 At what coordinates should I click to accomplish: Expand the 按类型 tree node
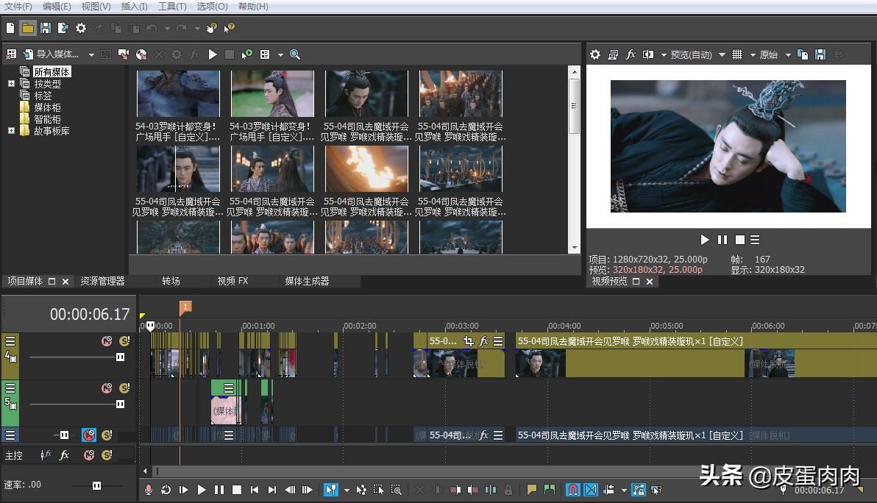(11, 84)
